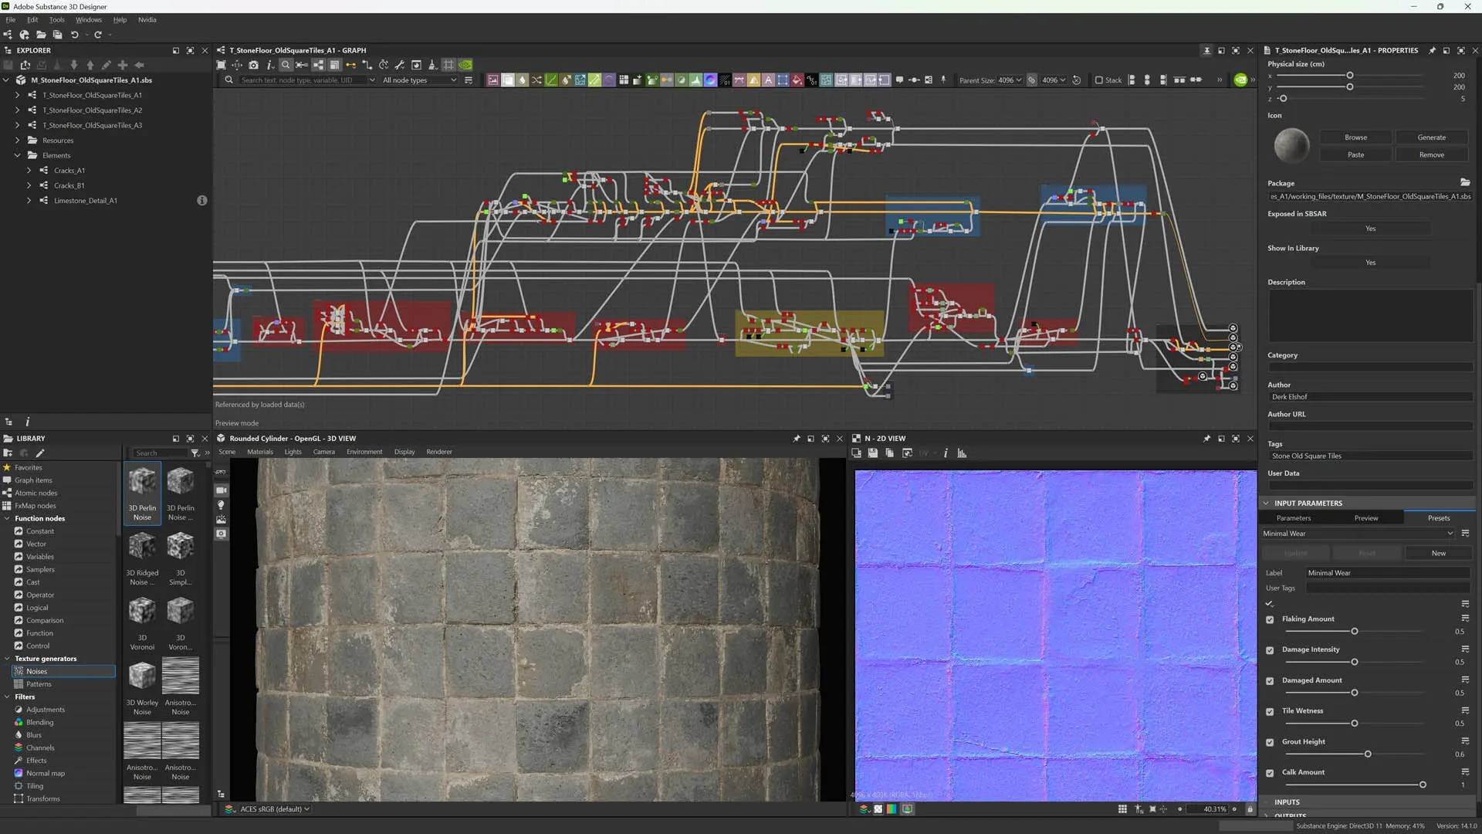Open the All node types dropdown
The image size is (1482, 834).
419,80
